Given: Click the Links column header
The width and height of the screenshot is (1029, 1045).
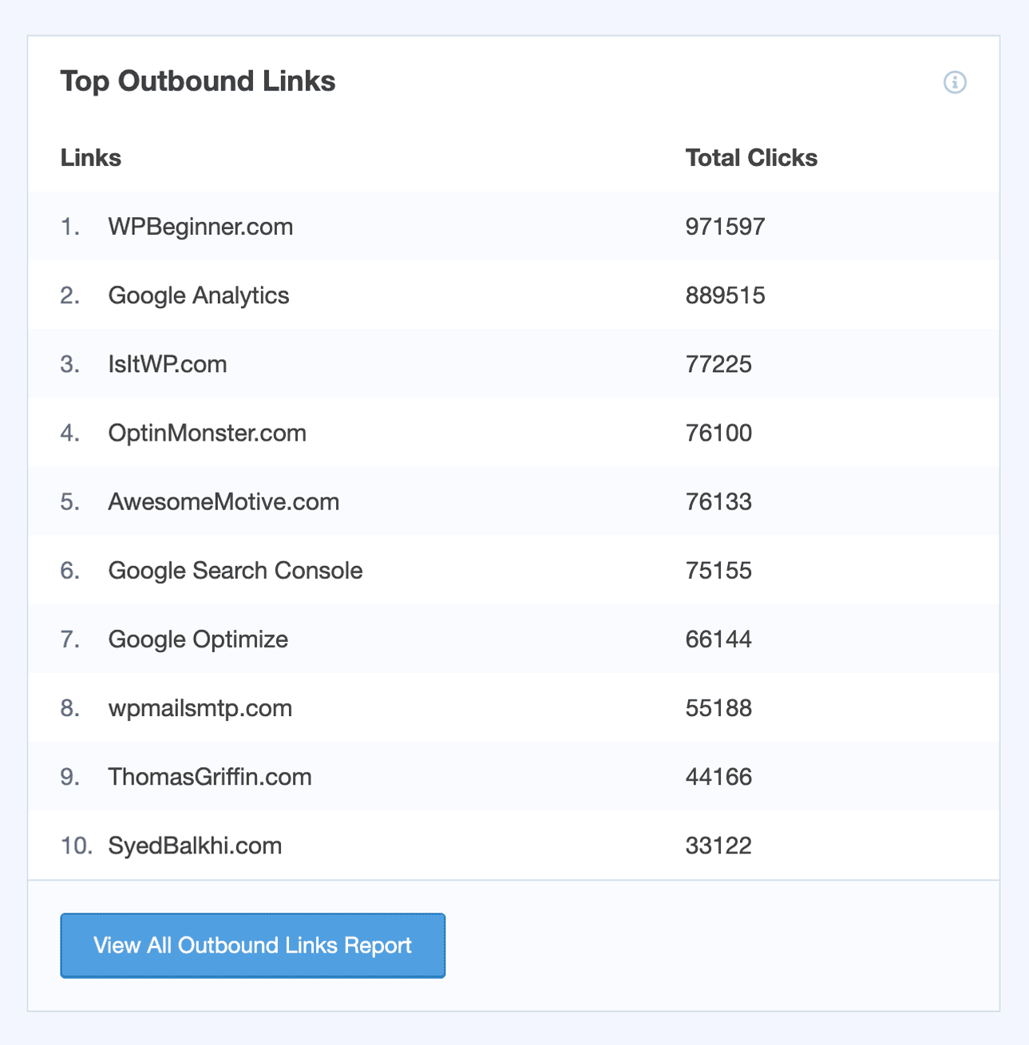Looking at the screenshot, I should 91,157.
